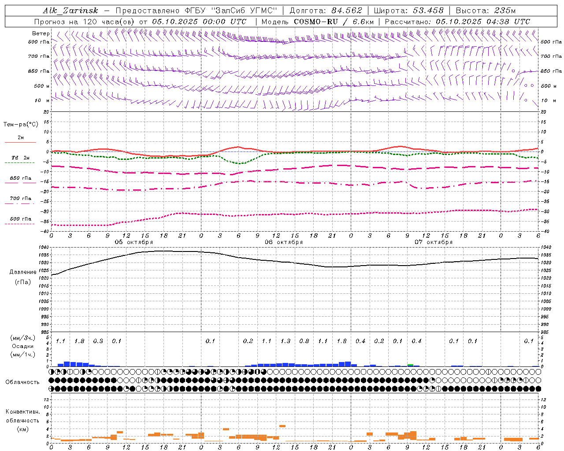Click the station name Aik_Zarinsk in title

point(70,11)
